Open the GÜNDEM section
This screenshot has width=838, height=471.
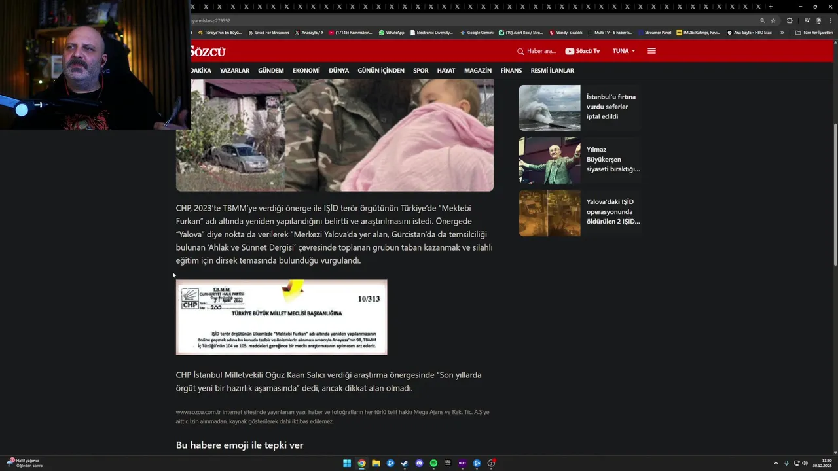271,71
